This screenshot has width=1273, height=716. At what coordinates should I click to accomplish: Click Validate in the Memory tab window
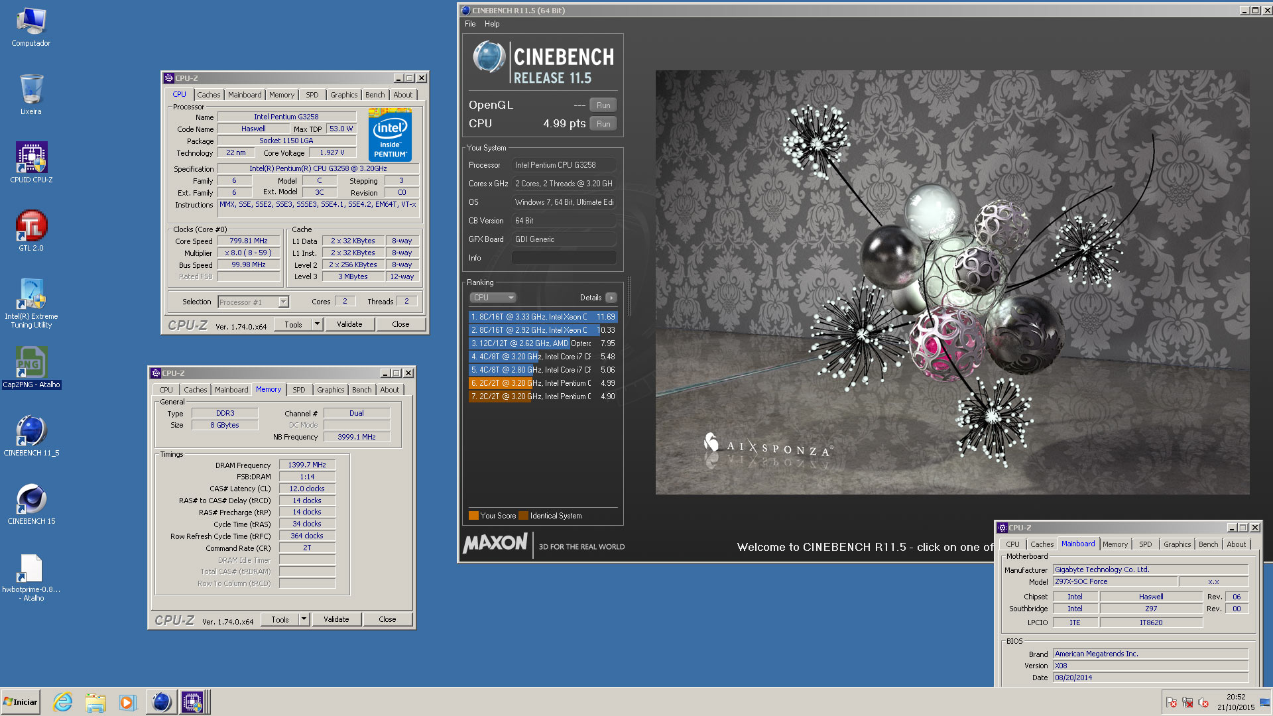[x=336, y=619]
